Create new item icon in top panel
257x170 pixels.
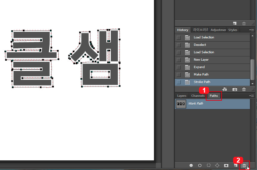235,23
